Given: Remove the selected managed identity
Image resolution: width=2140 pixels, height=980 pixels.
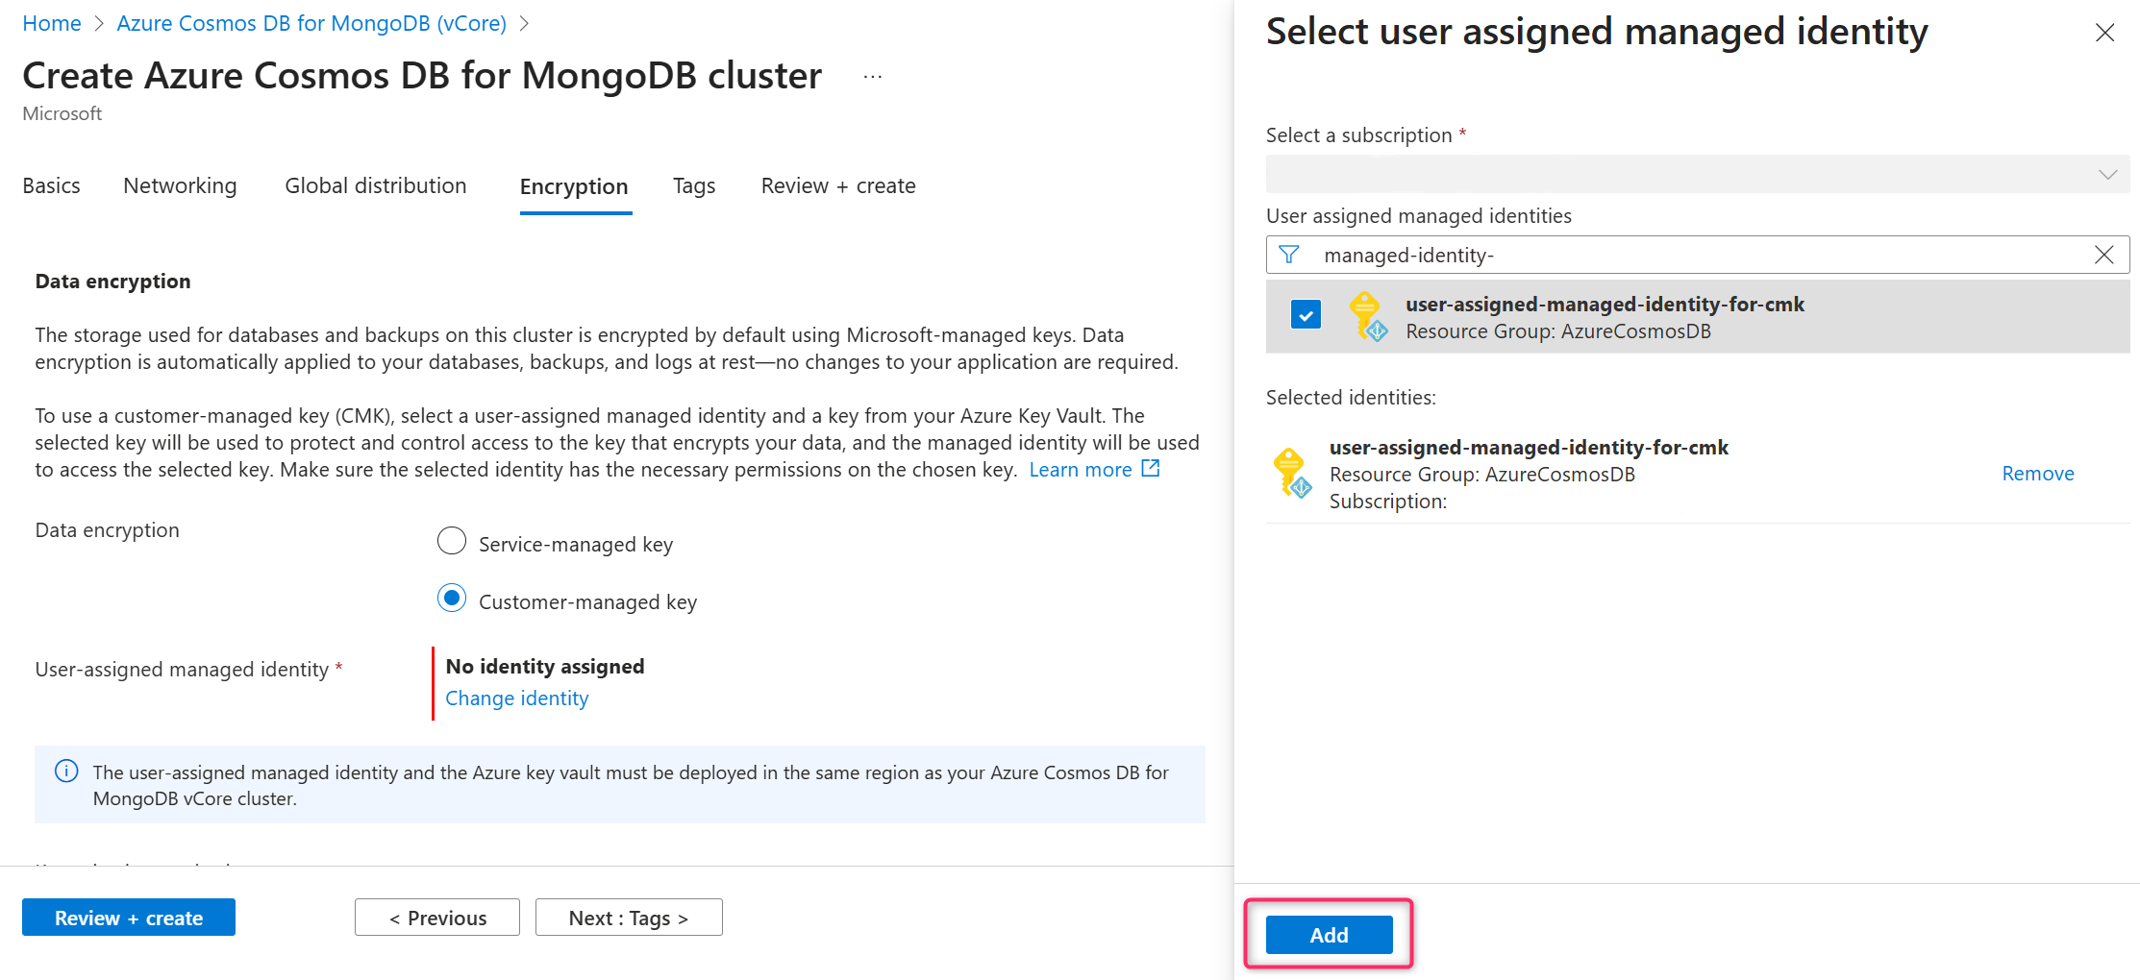Looking at the screenshot, I should click(x=2037, y=474).
